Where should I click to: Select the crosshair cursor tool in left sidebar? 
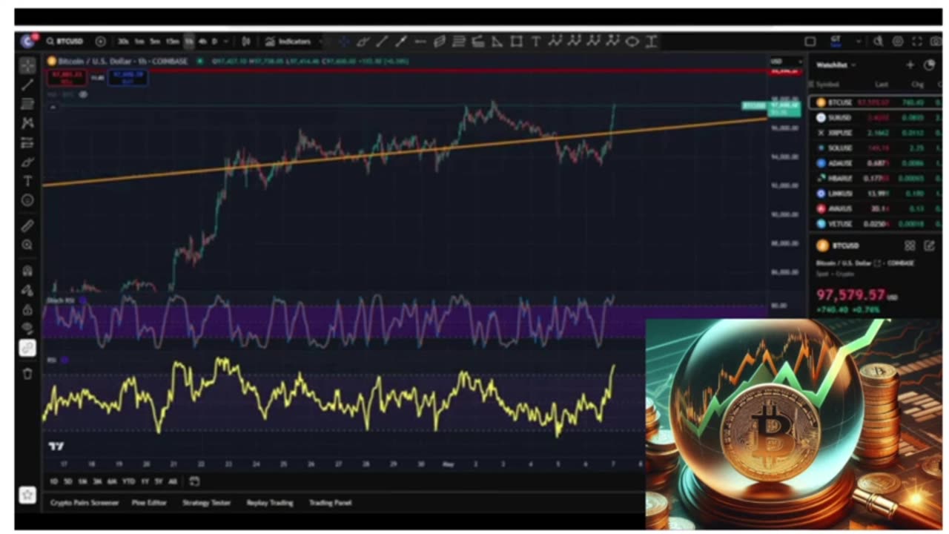[27, 65]
